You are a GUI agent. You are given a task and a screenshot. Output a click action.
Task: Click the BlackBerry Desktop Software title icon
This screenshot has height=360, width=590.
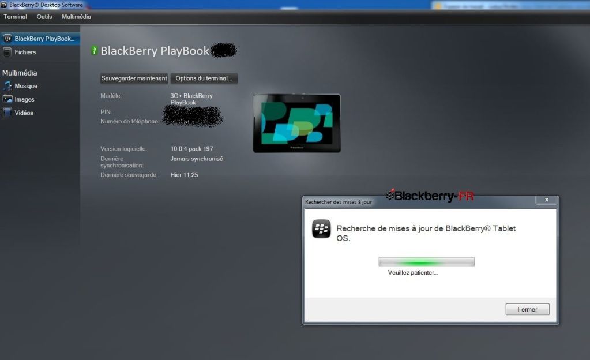click(4, 5)
